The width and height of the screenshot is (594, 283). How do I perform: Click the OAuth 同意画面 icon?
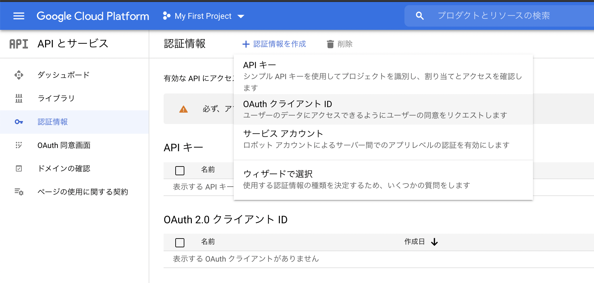click(x=19, y=145)
